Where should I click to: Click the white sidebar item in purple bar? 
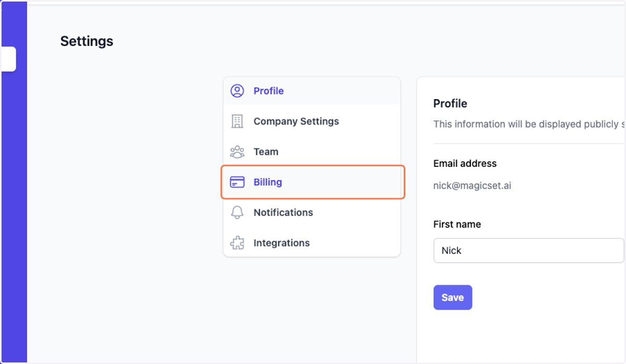(9, 59)
